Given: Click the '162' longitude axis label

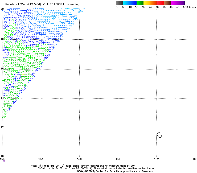Looking at the screenshot, I should click(x=157, y=159).
